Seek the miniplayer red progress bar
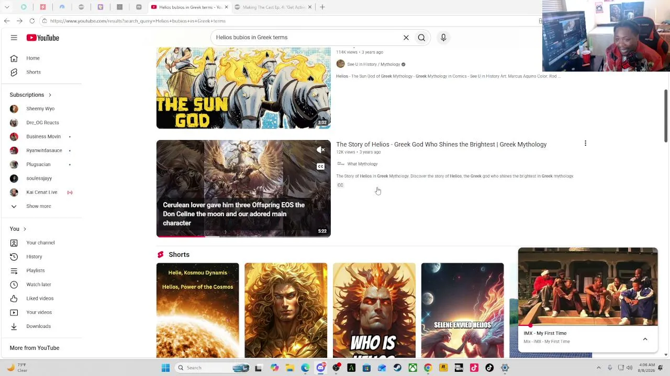Screen dimensions: 670x376 [588, 325]
